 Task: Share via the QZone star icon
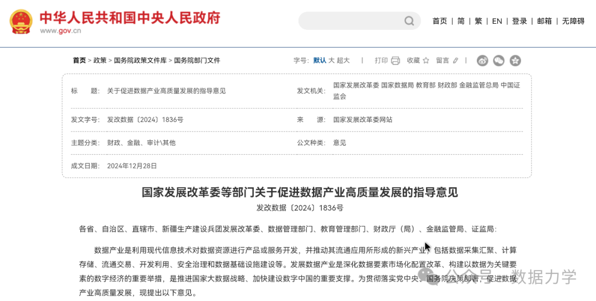515,60
